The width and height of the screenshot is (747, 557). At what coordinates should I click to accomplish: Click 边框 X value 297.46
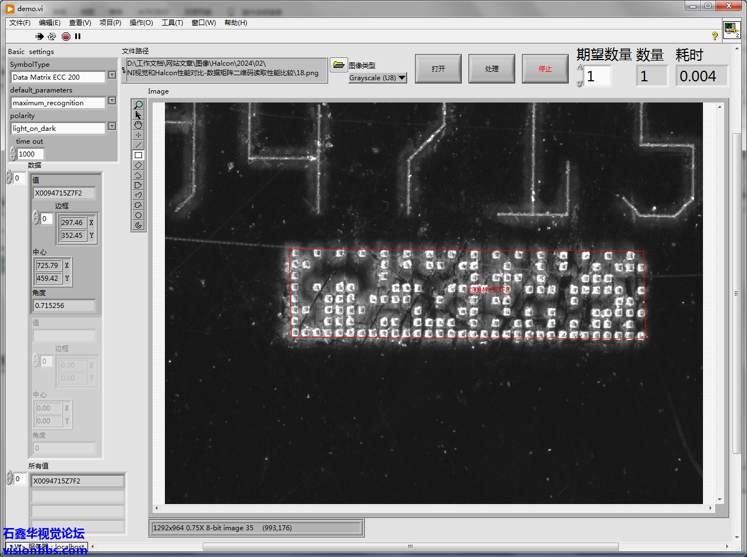[72, 222]
